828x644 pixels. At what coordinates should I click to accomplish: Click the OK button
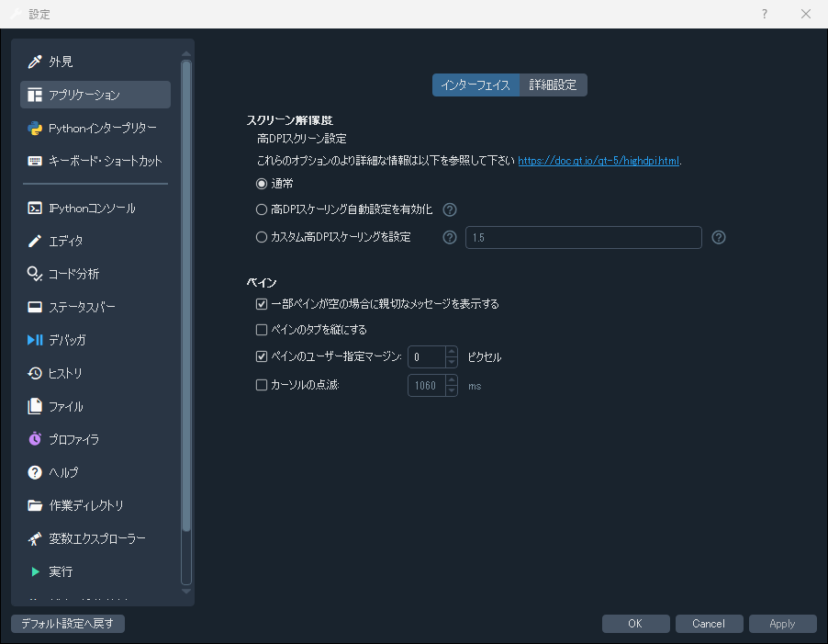(x=636, y=624)
